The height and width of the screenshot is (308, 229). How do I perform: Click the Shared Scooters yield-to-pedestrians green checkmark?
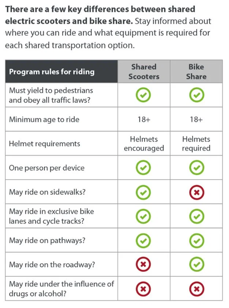pos(143,95)
